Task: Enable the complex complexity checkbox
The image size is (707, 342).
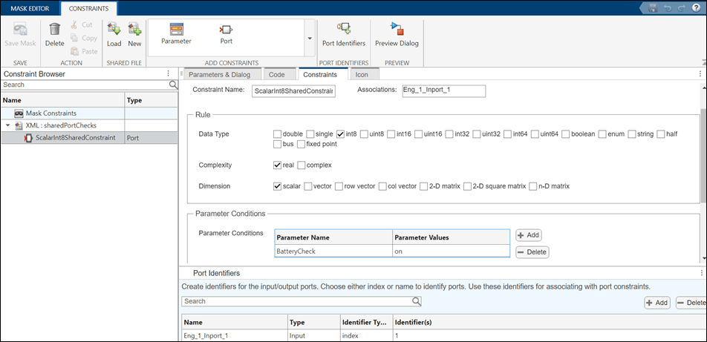Action: [302, 165]
